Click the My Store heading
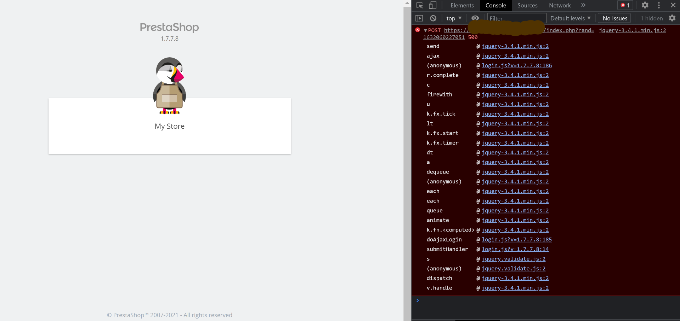 click(170, 126)
